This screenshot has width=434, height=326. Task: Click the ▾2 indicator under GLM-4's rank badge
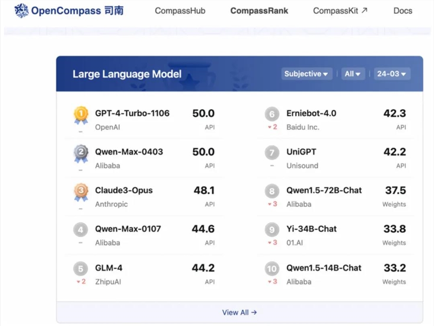click(x=80, y=282)
